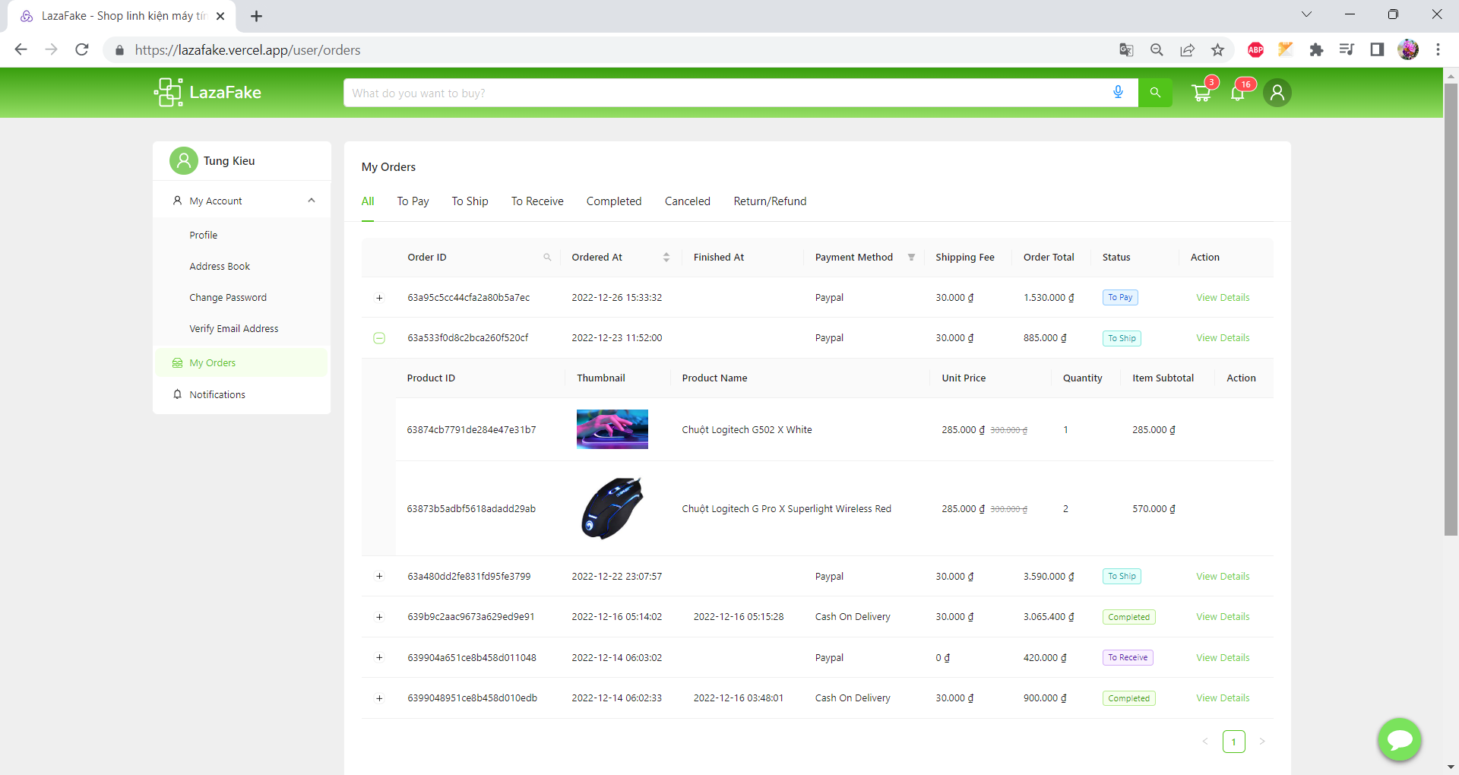Open Notifications in sidebar

point(242,395)
